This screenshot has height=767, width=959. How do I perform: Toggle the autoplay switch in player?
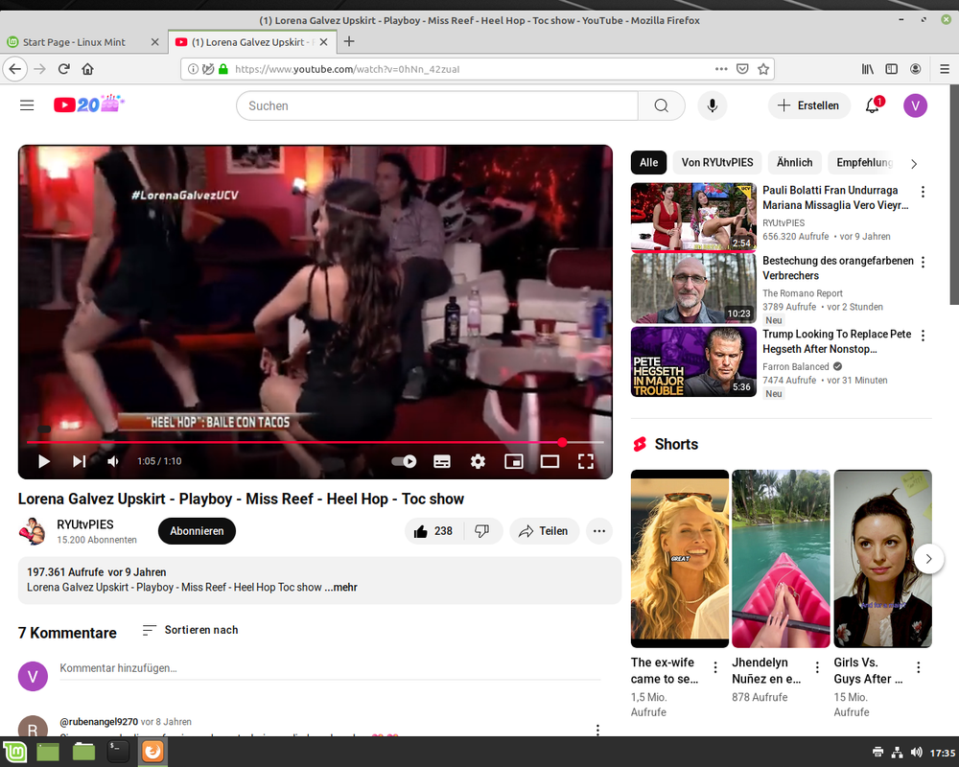pyautogui.click(x=405, y=461)
